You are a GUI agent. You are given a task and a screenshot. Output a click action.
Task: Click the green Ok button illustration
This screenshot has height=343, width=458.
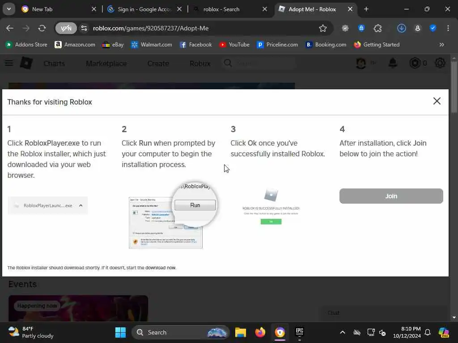coord(271,222)
